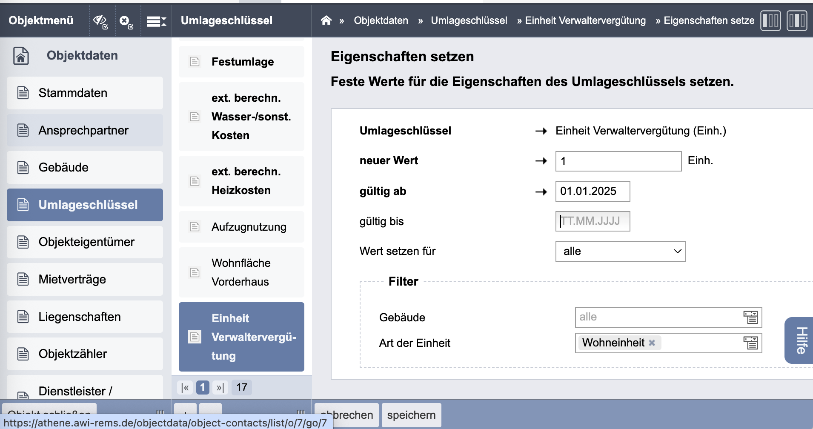Screen dimensions: 813x429
Task: Click the Objektdaten house document icon
Action: point(21,55)
